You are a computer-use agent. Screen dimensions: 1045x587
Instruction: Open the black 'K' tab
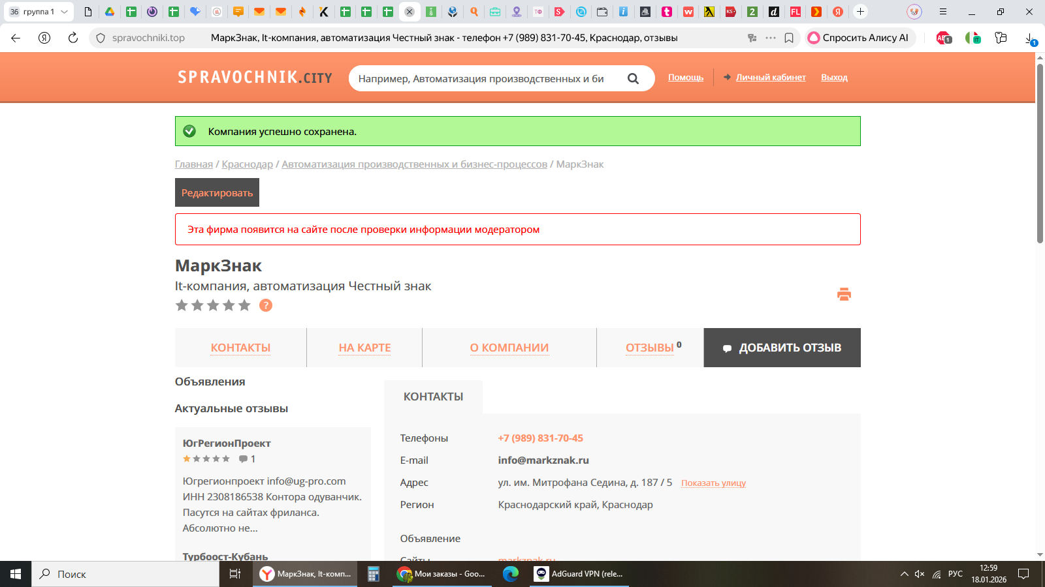(x=324, y=12)
